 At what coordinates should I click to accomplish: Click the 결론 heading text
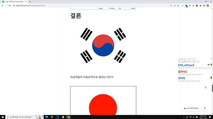(76, 16)
